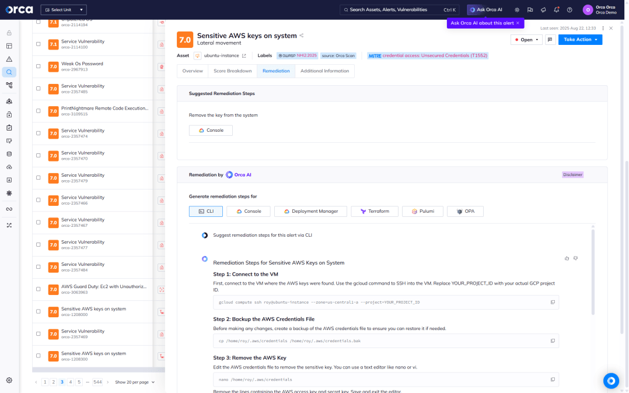
Task: Copy the gcloud compute ssh command
Action: 553,302
